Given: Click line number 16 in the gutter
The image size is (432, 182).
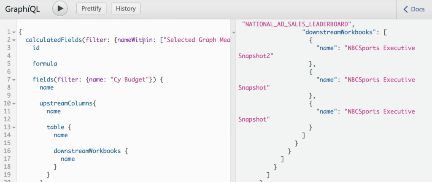Looking at the screenshot, I should pos(8,151).
